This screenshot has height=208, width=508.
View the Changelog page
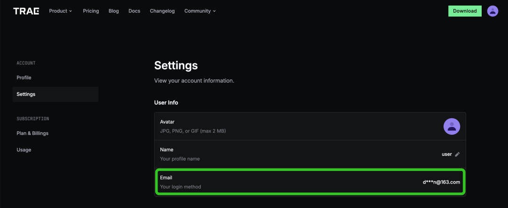162,11
